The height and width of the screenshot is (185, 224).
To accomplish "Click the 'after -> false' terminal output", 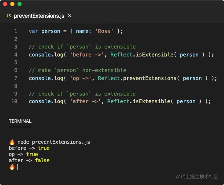I will 29,160.
